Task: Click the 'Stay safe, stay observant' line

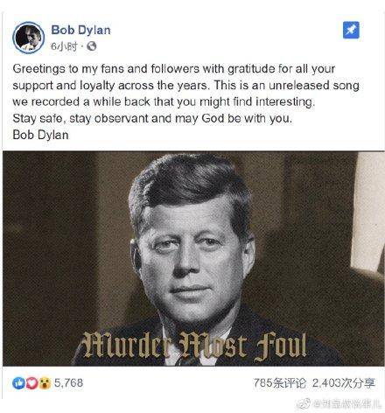Action: [152, 118]
